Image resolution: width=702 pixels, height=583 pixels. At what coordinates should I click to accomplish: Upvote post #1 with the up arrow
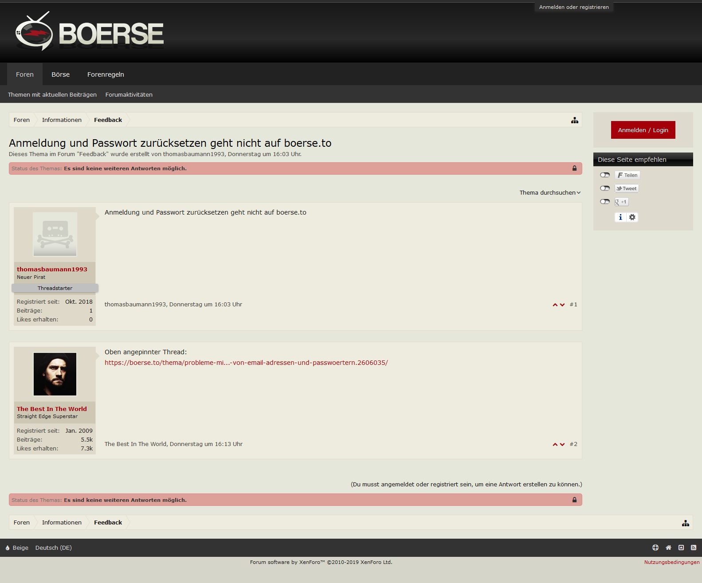[x=555, y=305]
